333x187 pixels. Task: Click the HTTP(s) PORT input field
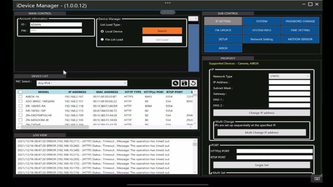click(274, 151)
